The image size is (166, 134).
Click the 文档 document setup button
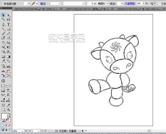pyautogui.click(x=162, y=4)
